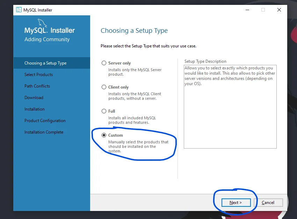Go to the Select Products step
This screenshot has height=219, width=297.
click(38, 75)
